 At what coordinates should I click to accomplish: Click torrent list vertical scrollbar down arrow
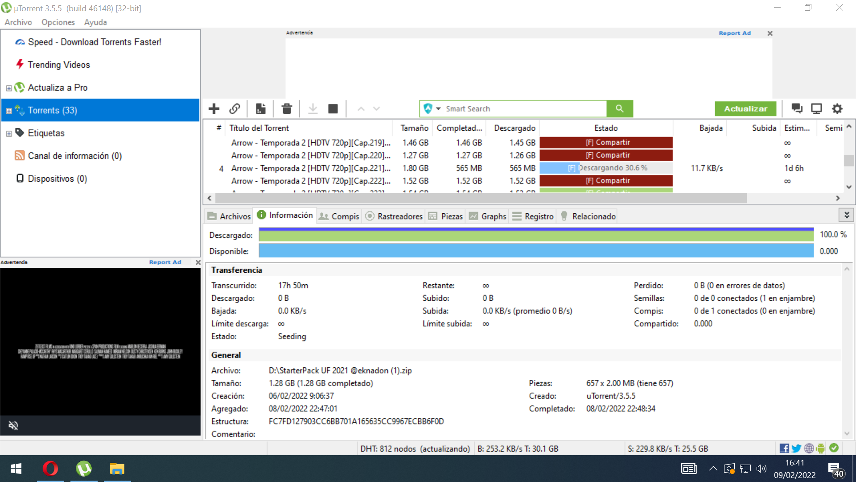pyautogui.click(x=849, y=187)
